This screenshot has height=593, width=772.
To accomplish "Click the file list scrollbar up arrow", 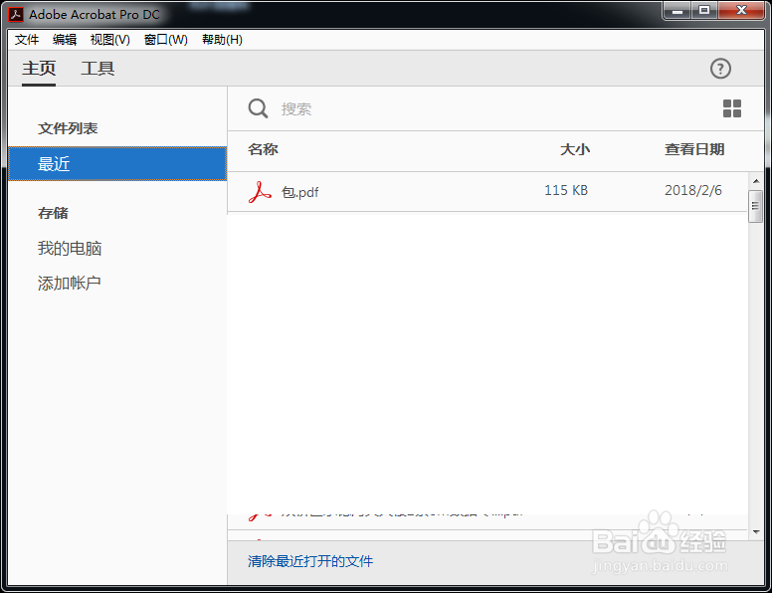I will [x=756, y=181].
